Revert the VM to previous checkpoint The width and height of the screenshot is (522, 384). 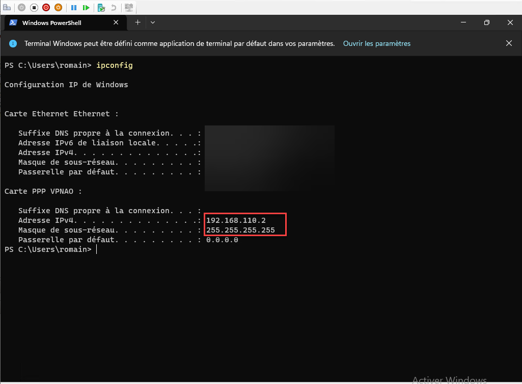[114, 8]
